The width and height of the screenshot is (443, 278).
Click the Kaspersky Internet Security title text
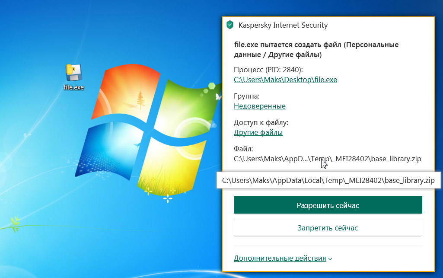pyautogui.click(x=283, y=25)
